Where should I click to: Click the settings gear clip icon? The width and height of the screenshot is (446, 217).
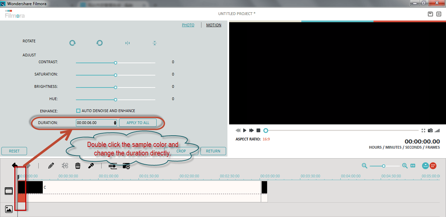pos(126,166)
